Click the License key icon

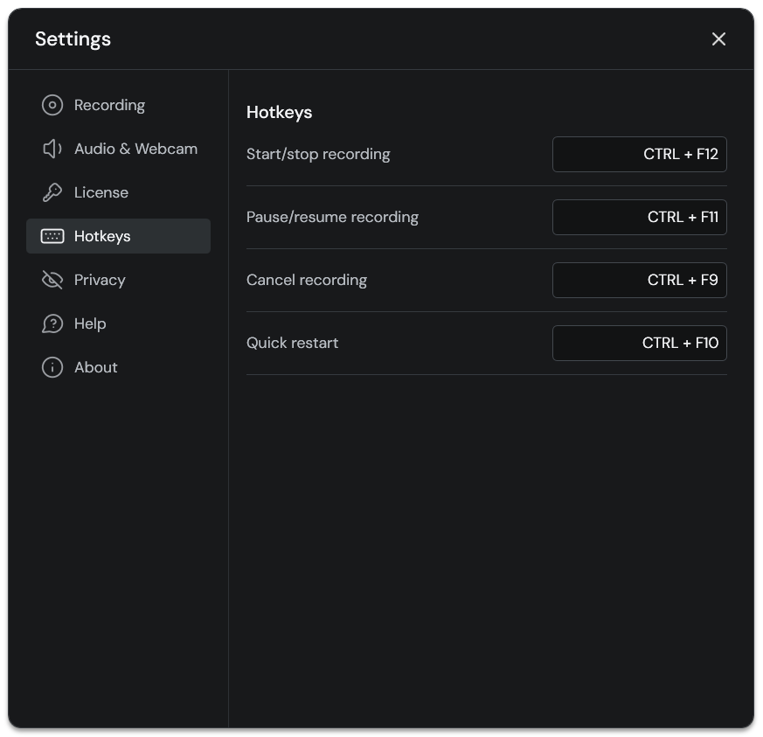[52, 192]
